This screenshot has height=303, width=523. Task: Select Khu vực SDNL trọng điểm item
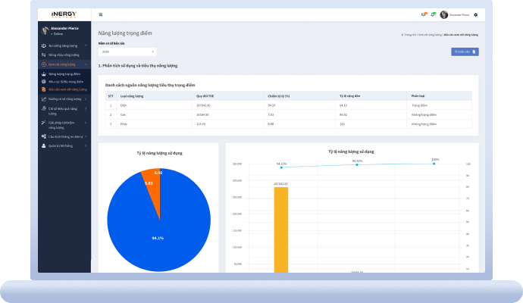pos(64,82)
